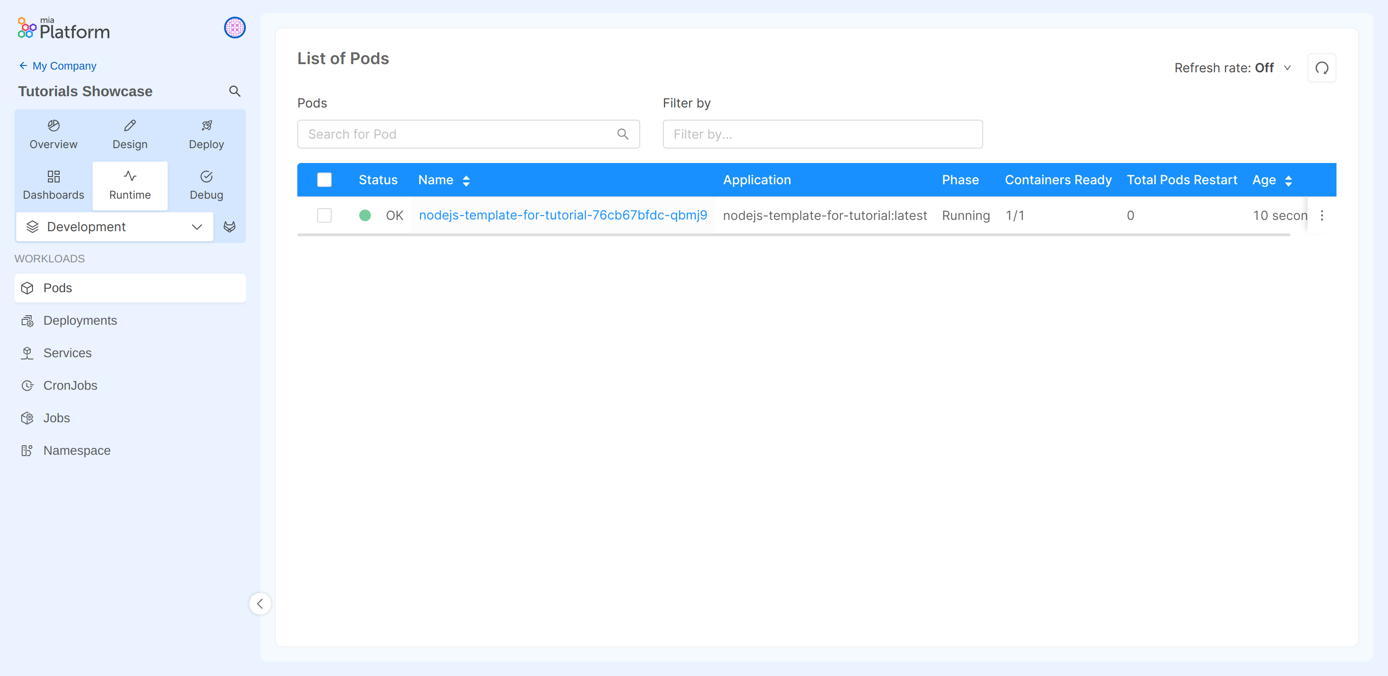Switch to the Deploy section

[x=206, y=135]
